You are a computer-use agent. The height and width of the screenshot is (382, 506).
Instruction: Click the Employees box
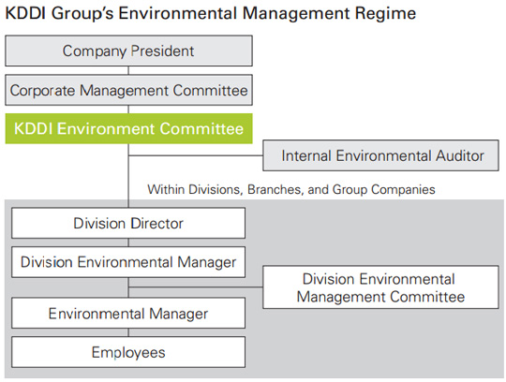pyautogui.click(x=128, y=352)
